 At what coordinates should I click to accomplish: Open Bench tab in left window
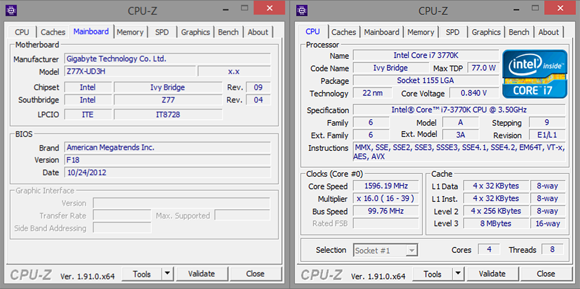pos(228,32)
